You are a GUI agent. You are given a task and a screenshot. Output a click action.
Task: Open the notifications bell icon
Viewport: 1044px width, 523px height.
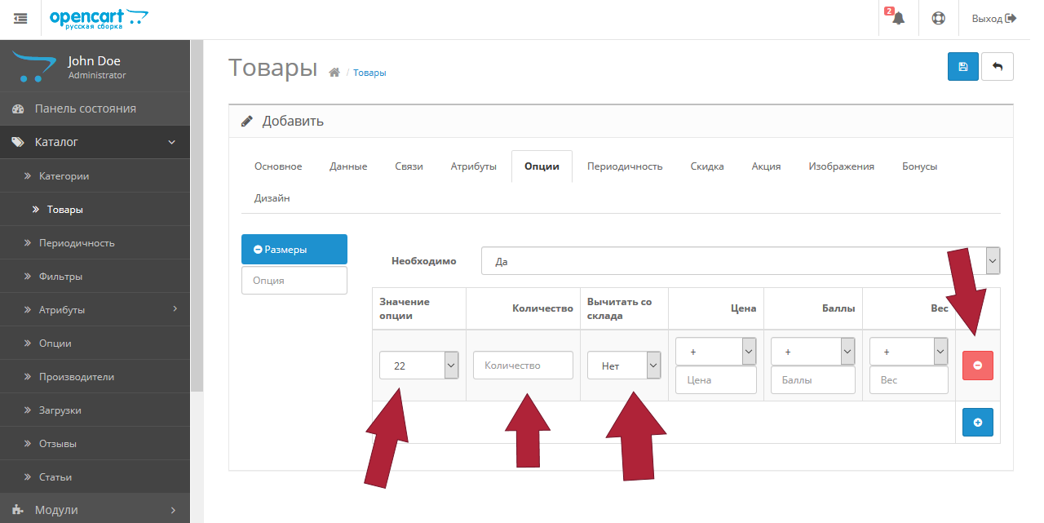898,18
